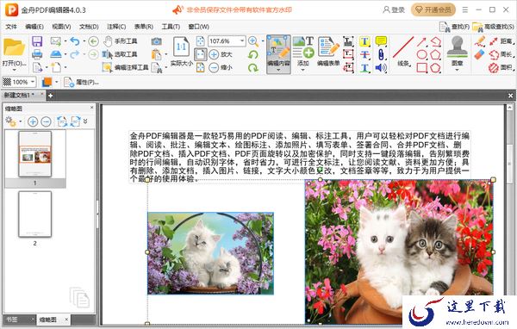Viewport: 517px width, 329px height.
Task: Select the Hand tool (手形工具)
Action: (120, 41)
